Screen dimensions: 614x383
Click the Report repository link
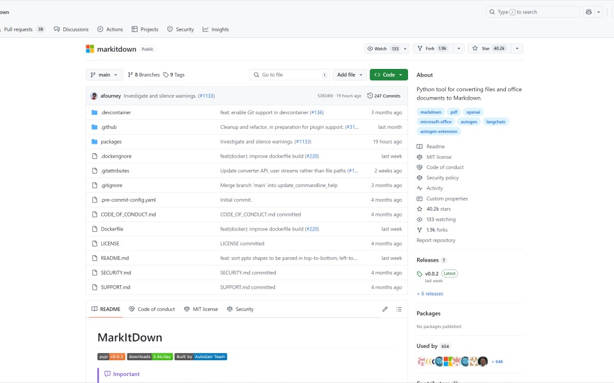point(436,241)
